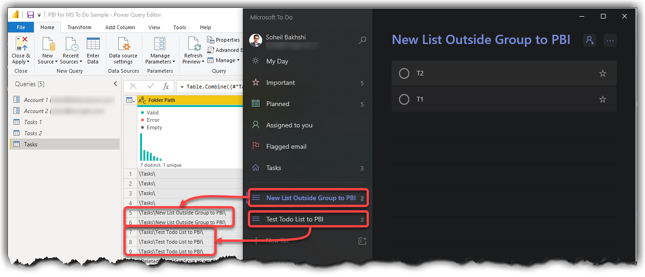This screenshot has height=277, width=645.
Task: Mark task T1 complete
Action: click(x=404, y=99)
